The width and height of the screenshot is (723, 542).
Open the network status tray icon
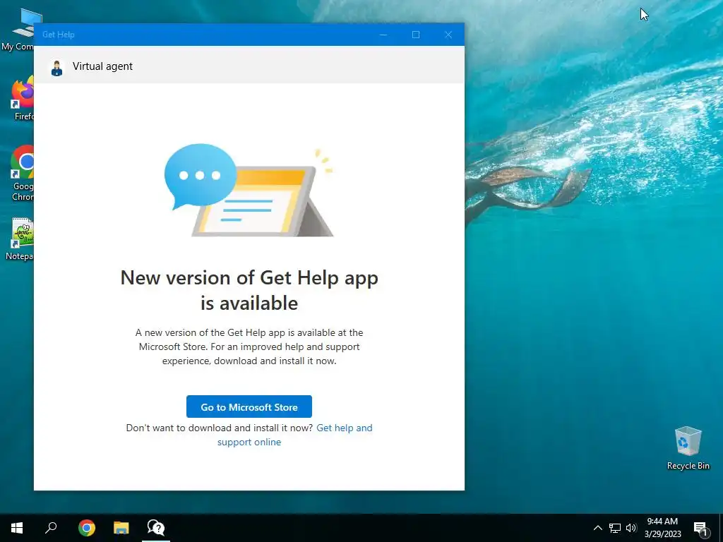[x=615, y=528]
